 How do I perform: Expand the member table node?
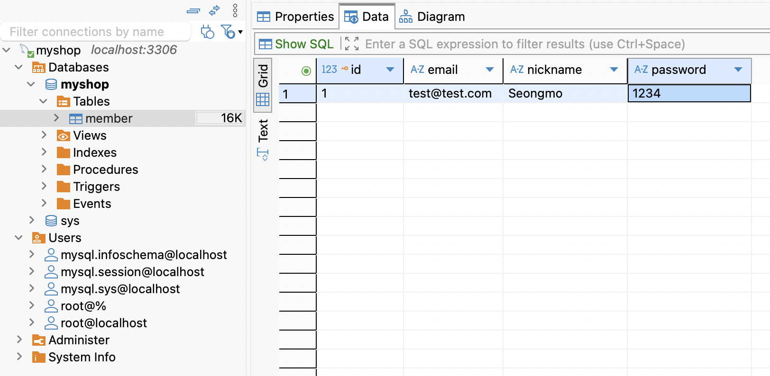pyautogui.click(x=56, y=118)
